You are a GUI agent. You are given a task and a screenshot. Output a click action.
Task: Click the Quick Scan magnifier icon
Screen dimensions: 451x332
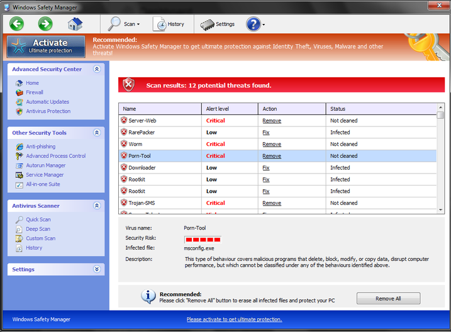[20, 219]
